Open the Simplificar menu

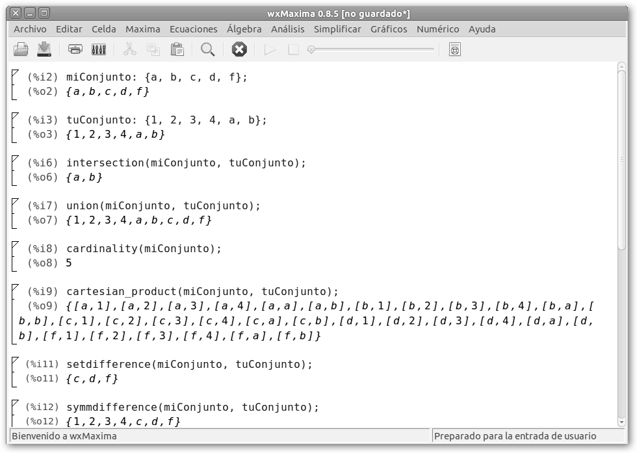(337, 29)
